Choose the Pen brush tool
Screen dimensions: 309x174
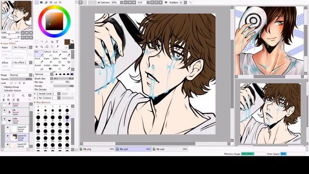coord(39,54)
